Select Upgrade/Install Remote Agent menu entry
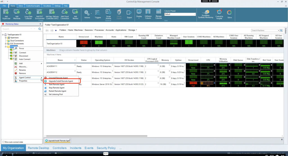 coord(61,81)
